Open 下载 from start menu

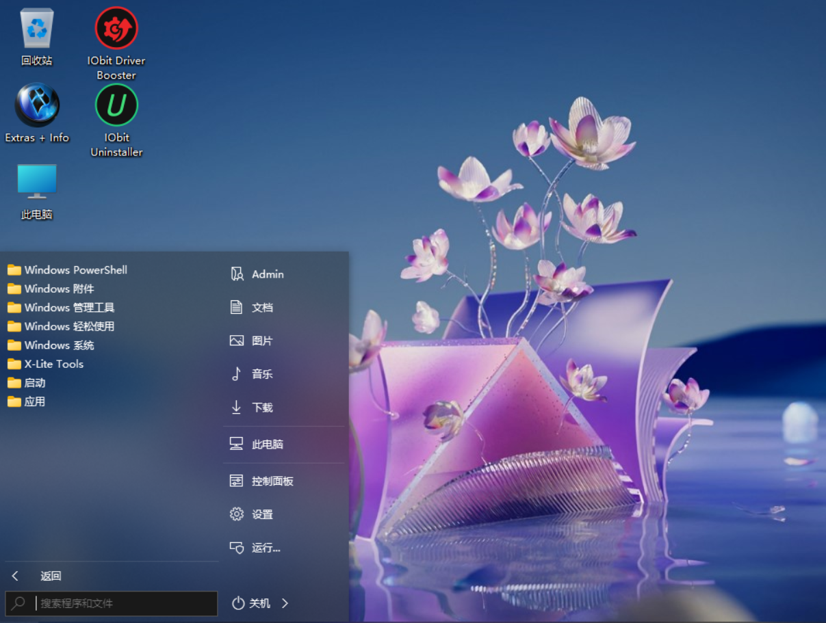tap(262, 408)
